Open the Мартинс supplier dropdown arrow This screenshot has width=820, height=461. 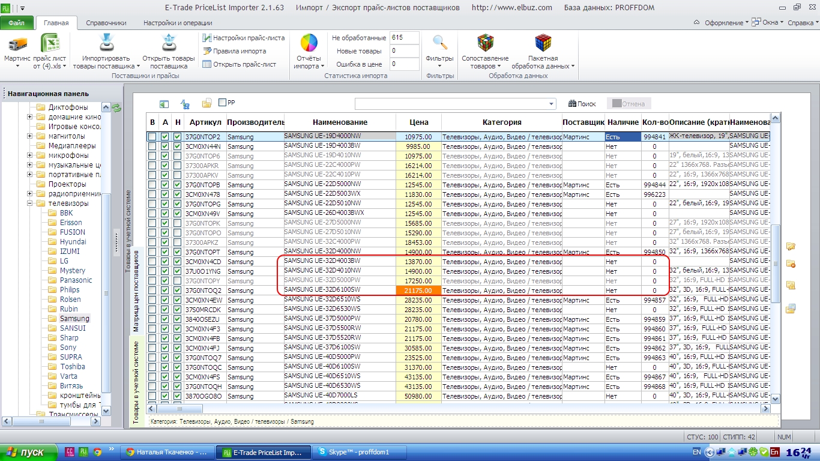point(17,66)
